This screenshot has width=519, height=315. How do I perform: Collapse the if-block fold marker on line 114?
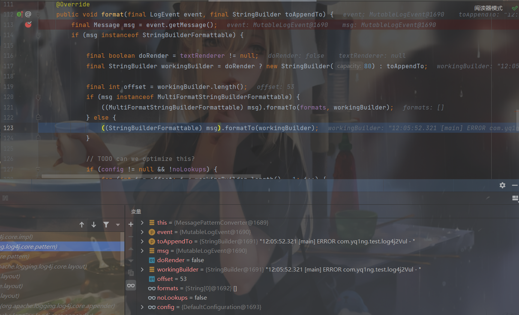click(x=38, y=35)
